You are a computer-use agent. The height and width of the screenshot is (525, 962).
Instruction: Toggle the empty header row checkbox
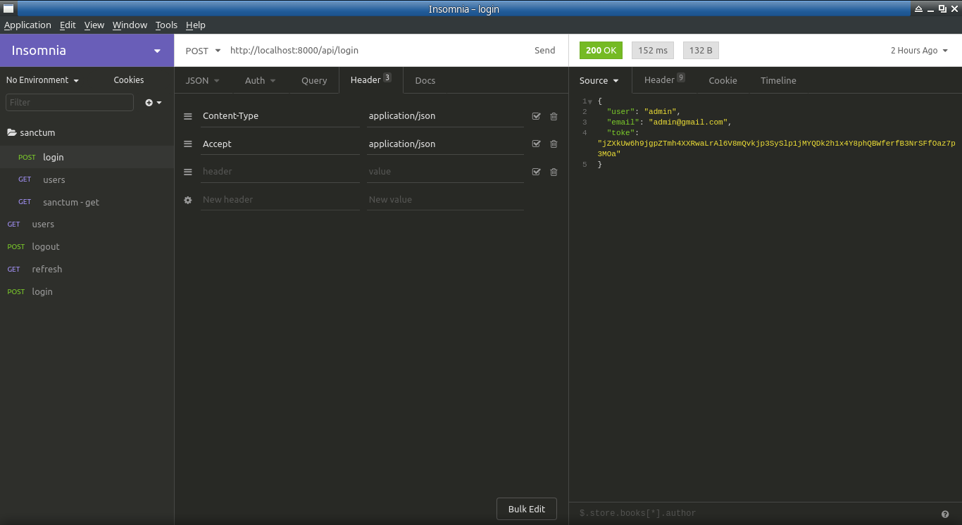(537, 172)
